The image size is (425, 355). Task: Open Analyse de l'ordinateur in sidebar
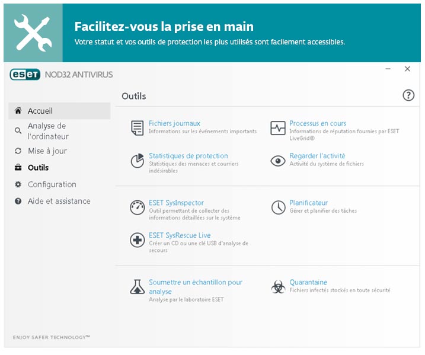47,131
